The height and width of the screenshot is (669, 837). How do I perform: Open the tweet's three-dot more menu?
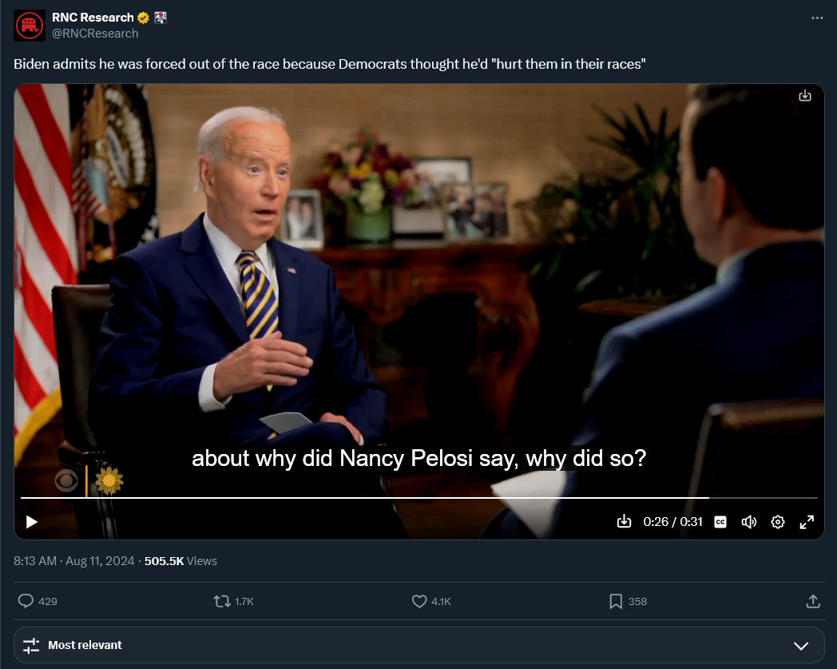[x=816, y=18]
